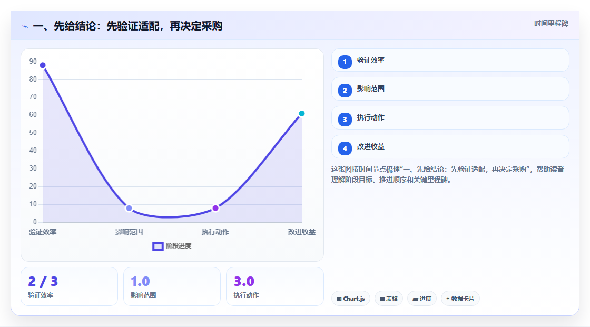This screenshot has height=327, width=590.
Task: Click the 3.0 执行动作 data card
Action: tap(274, 286)
